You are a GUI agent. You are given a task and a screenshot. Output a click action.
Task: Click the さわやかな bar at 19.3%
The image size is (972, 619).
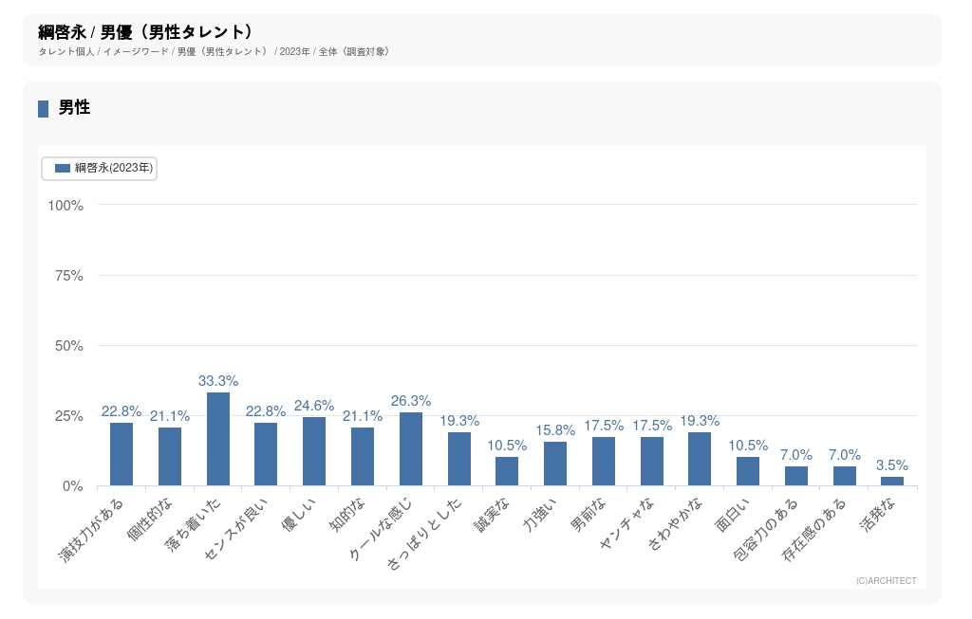(700, 459)
